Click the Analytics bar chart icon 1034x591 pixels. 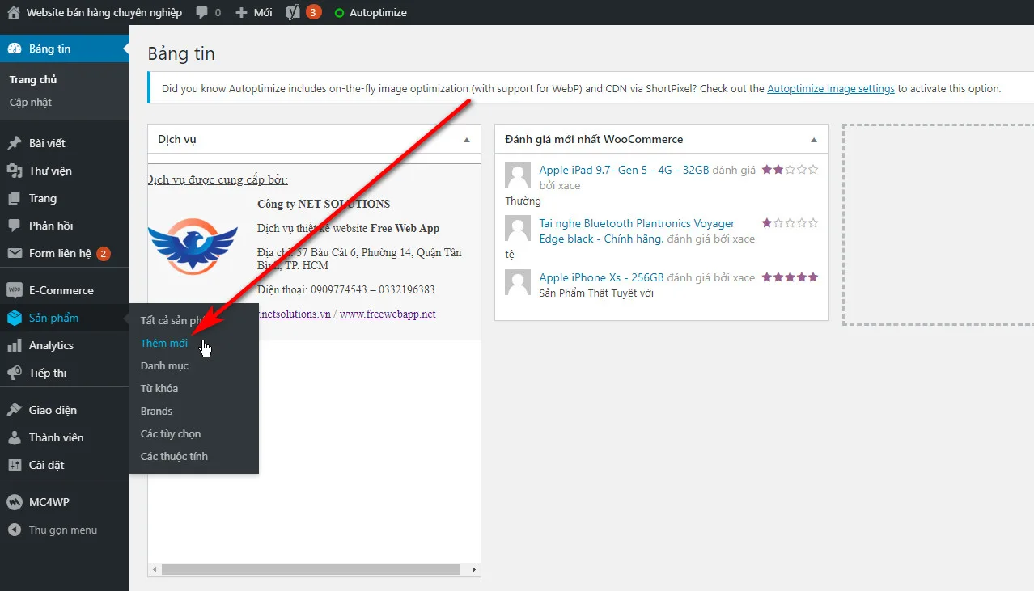[15, 345]
